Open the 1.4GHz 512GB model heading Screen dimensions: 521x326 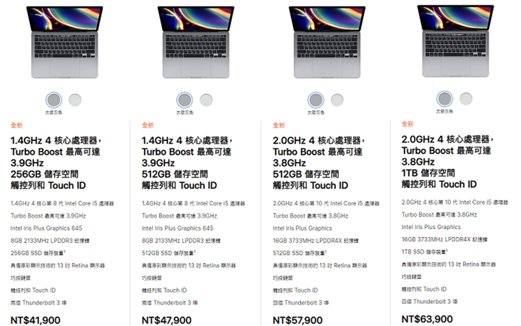(187, 163)
